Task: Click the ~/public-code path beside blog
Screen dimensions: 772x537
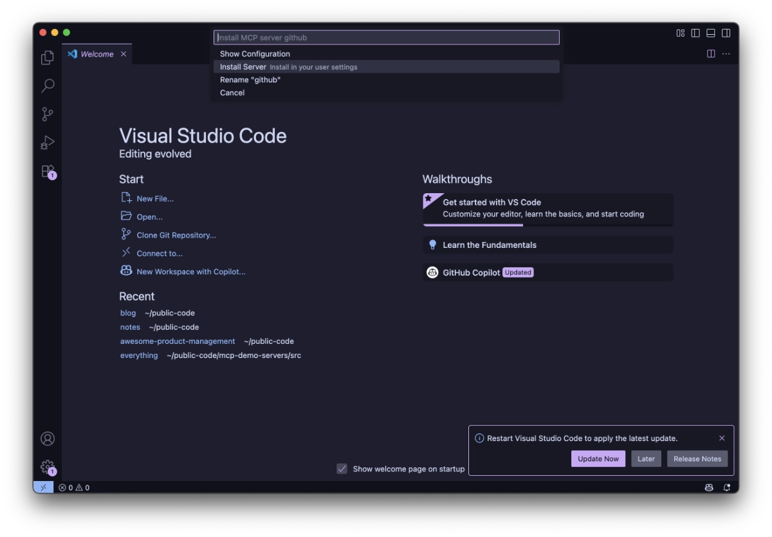Action: point(170,313)
